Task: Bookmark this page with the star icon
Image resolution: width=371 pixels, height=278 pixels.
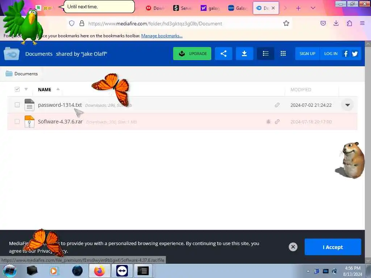Action: click(x=286, y=23)
